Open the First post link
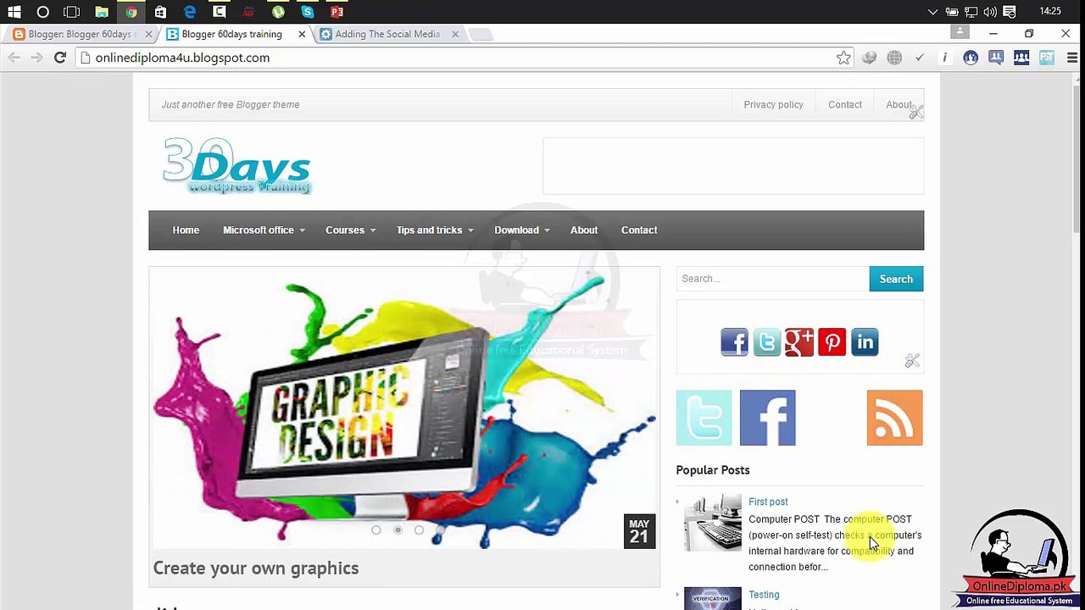The image size is (1085, 610). pos(768,502)
